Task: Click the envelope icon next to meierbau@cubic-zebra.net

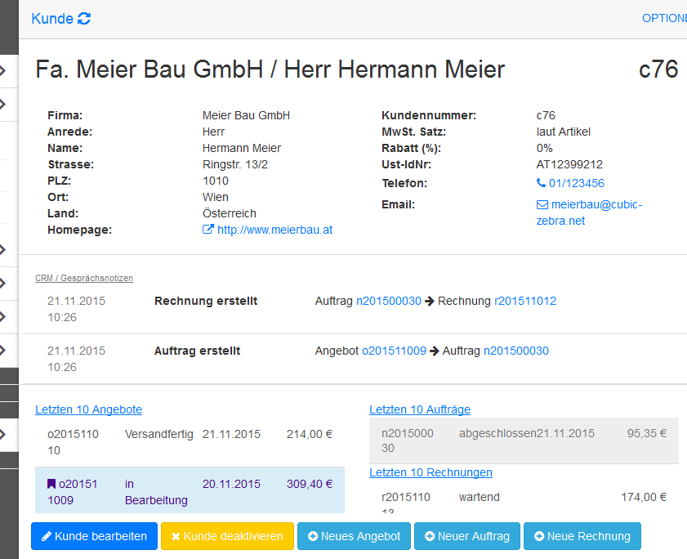Action: click(541, 204)
